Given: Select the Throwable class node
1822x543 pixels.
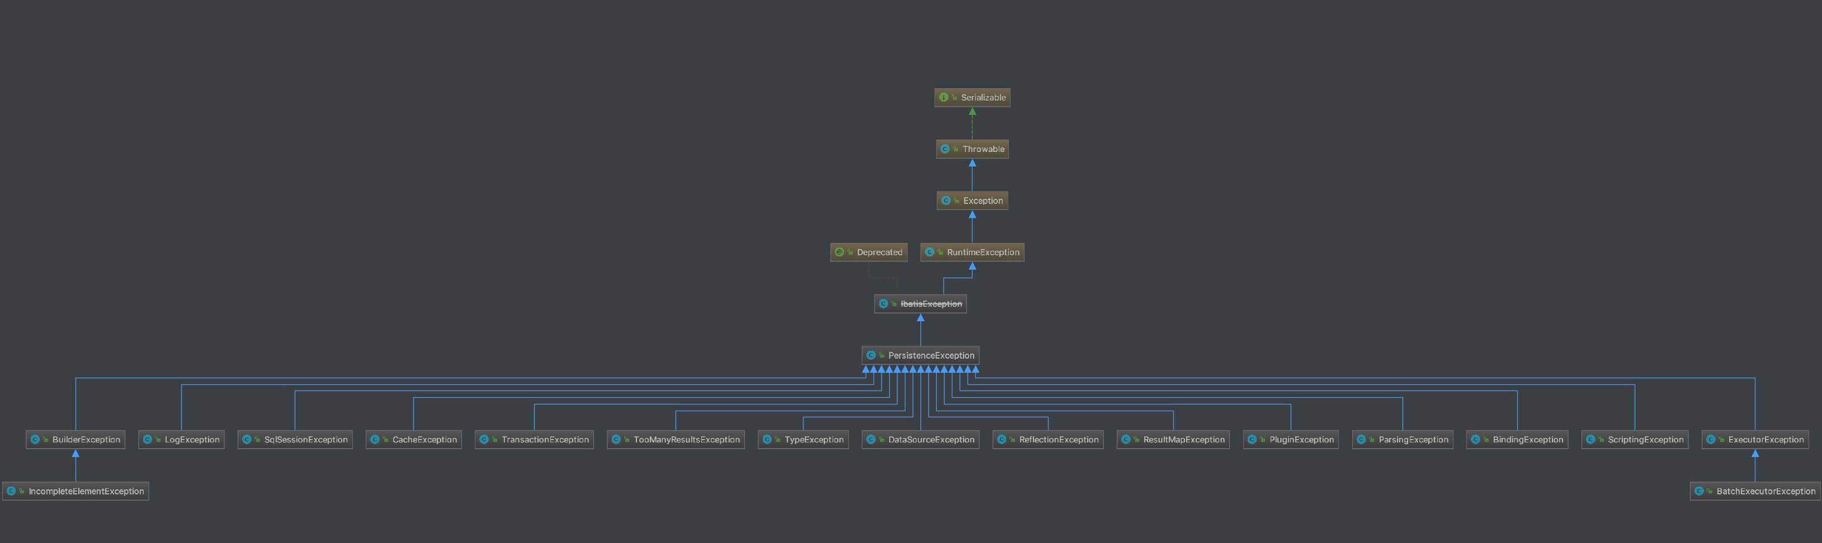Looking at the screenshot, I should tap(972, 149).
